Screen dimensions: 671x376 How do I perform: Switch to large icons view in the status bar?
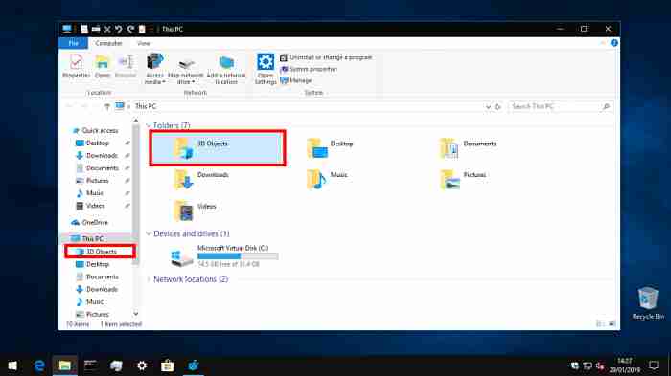pos(612,324)
